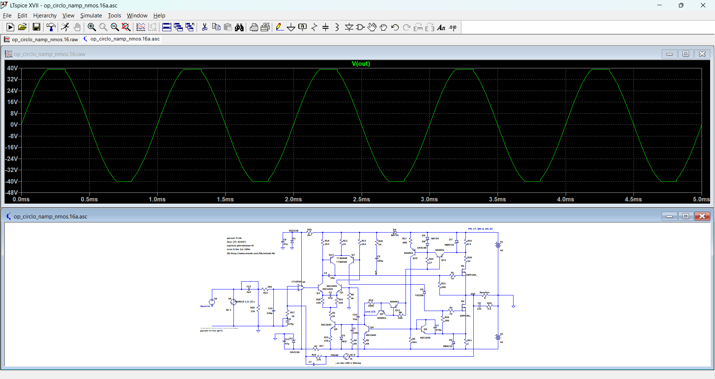Image resolution: width=715 pixels, height=379 pixels.
Task: Close the .16a.asc schematic window
Action: [x=702, y=216]
